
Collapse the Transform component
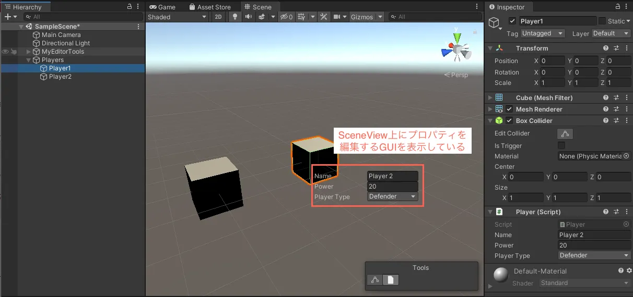490,48
